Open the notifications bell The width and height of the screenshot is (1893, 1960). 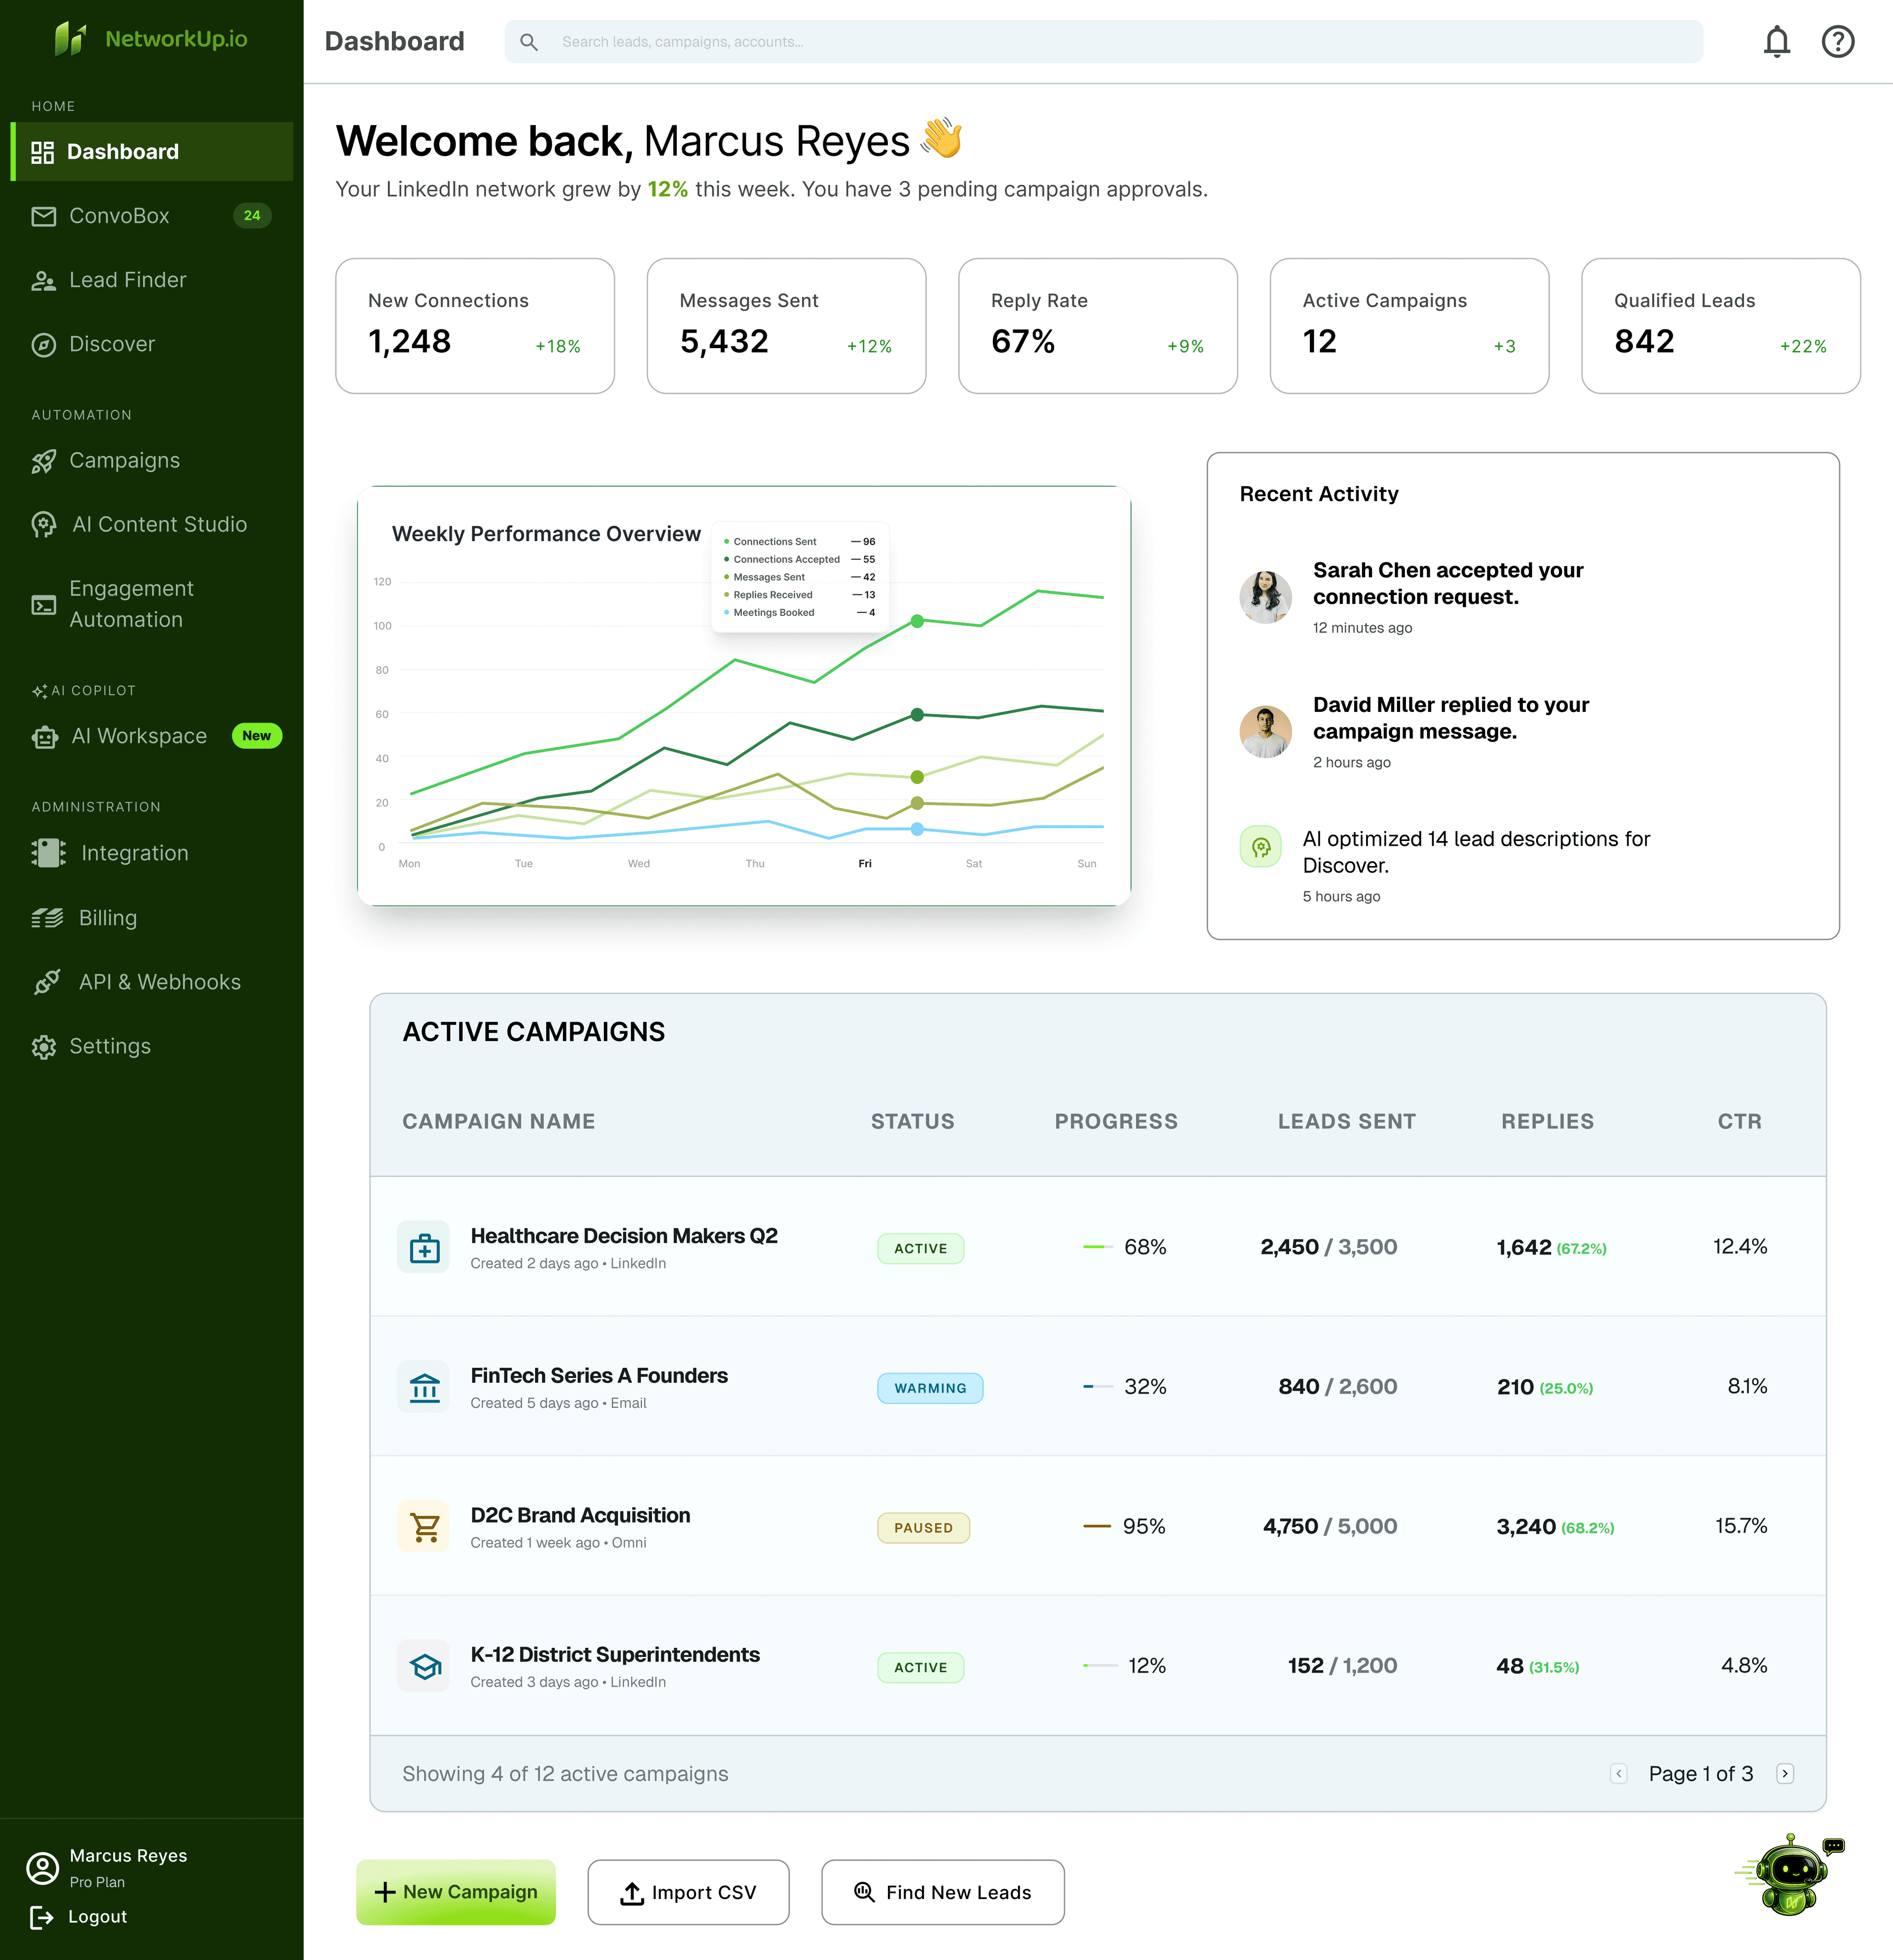point(1776,42)
